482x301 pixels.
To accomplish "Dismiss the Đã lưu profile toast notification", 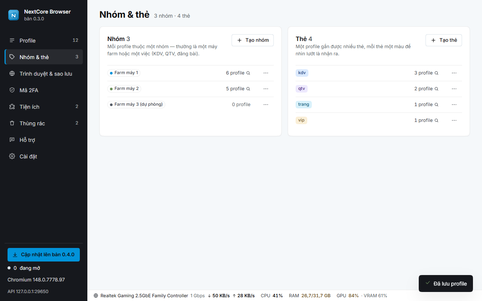I will (446, 284).
